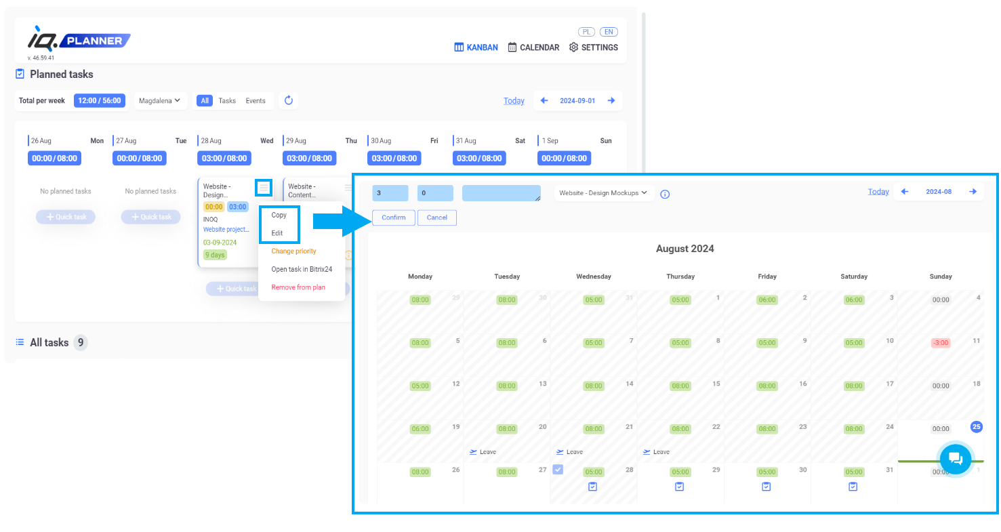Toggle the checked box on August 28
The height and width of the screenshot is (532, 1001).
click(558, 469)
